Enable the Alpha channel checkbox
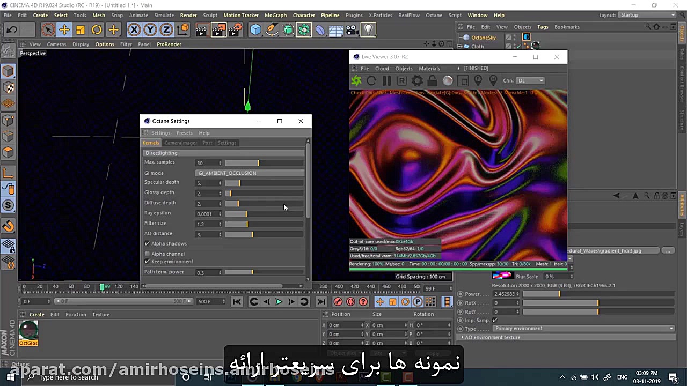This screenshot has height=386, width=687. [x=147, y=254]
